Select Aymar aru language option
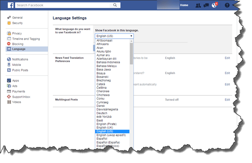252x163 pixels. 112,55
